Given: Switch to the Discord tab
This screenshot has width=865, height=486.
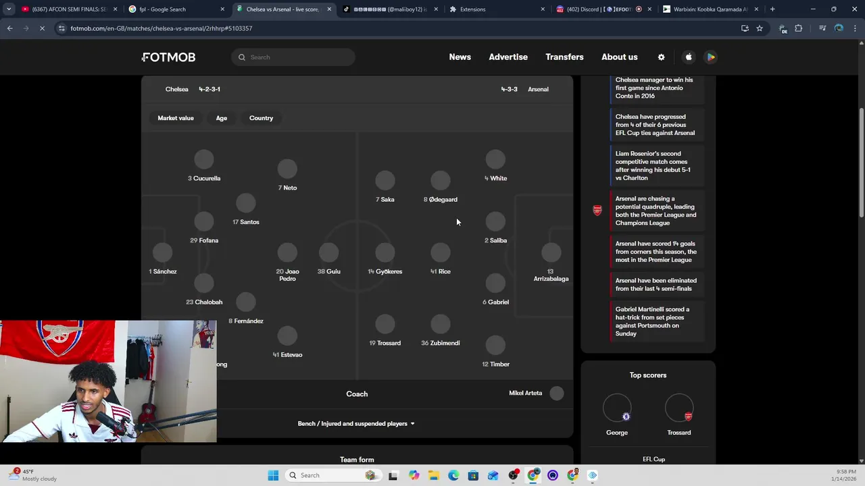Looking at the screenshot, I should click(604, 9).
